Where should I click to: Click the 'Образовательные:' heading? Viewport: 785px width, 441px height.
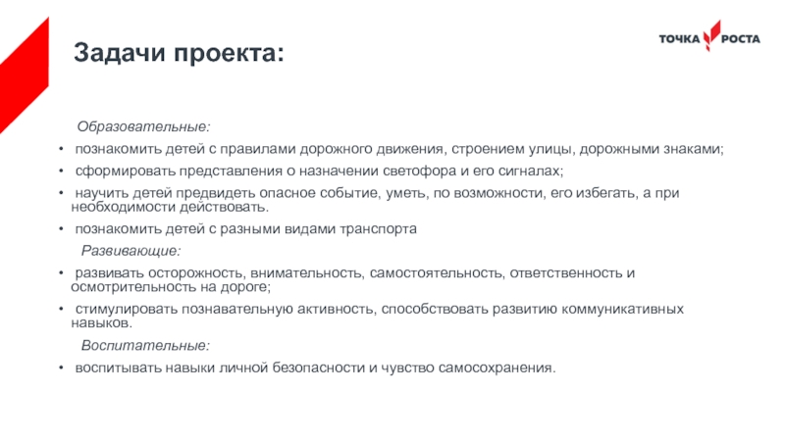(143, 128)
